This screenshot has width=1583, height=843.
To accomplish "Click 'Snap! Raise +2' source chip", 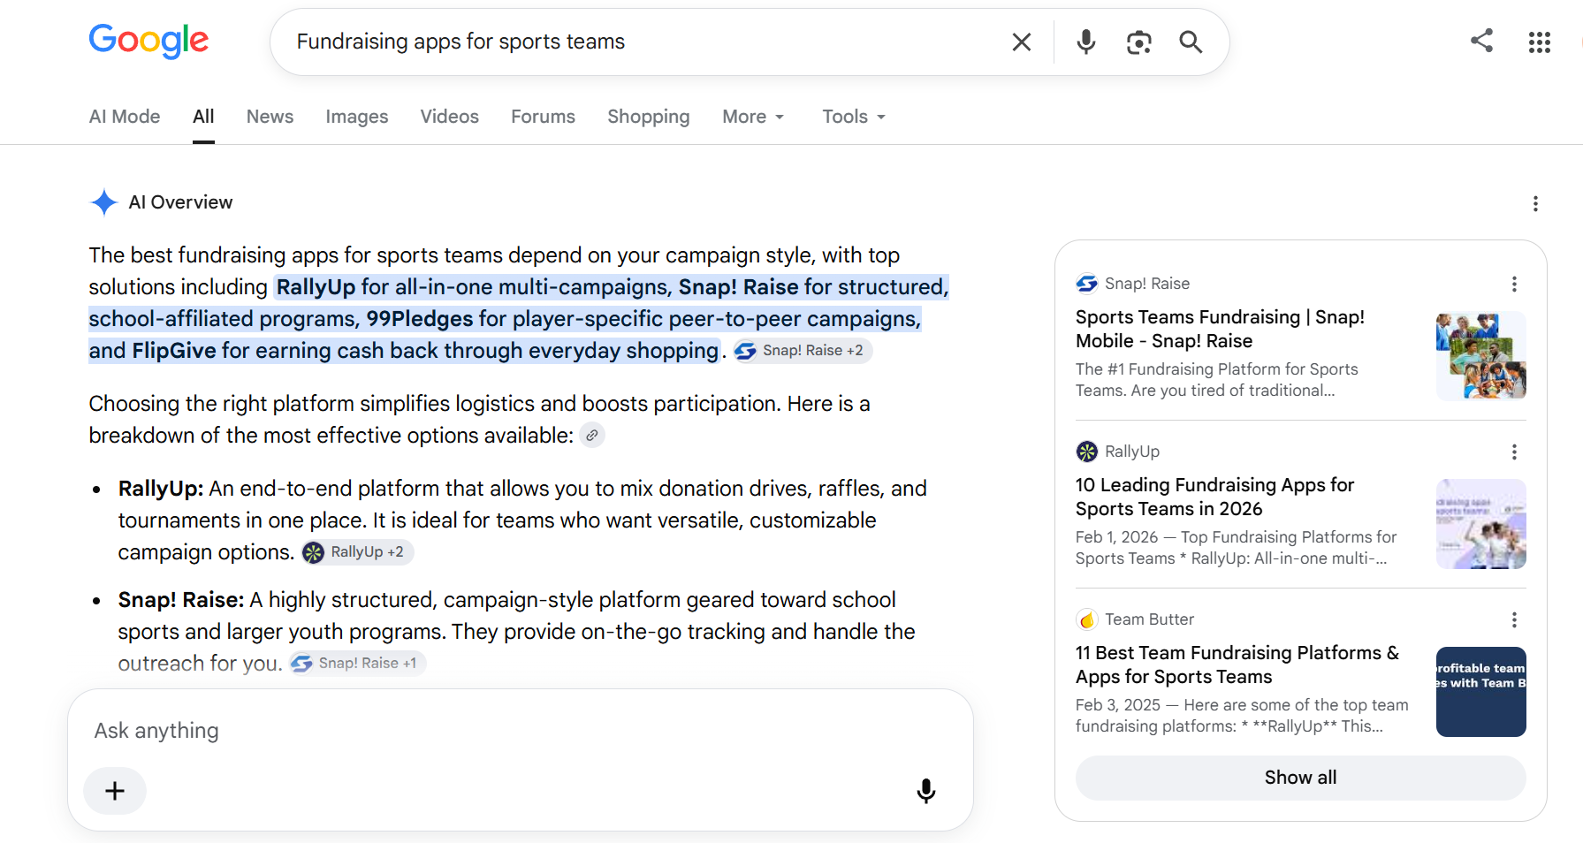I will (x=803, y=351).
